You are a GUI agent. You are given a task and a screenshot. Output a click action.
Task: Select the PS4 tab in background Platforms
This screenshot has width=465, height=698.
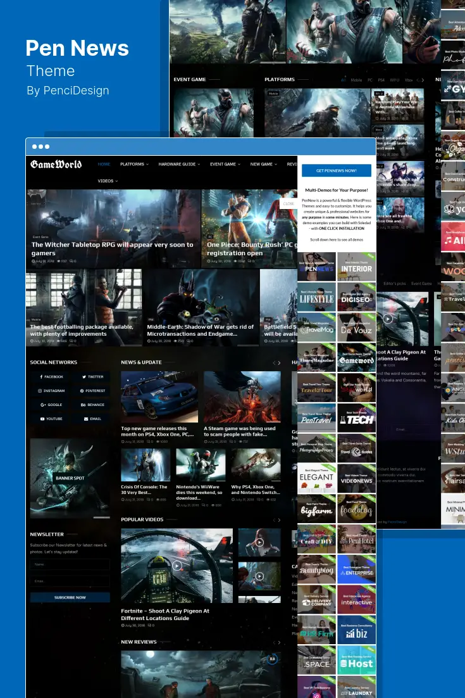click(x=381, y=80)
